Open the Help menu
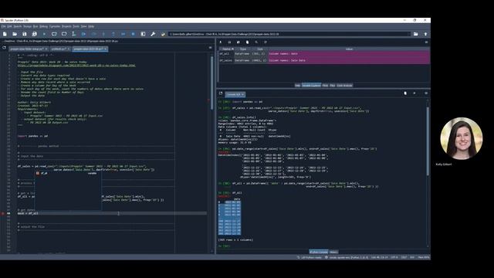This screenshot has width=494, height=278. [91, 26]
